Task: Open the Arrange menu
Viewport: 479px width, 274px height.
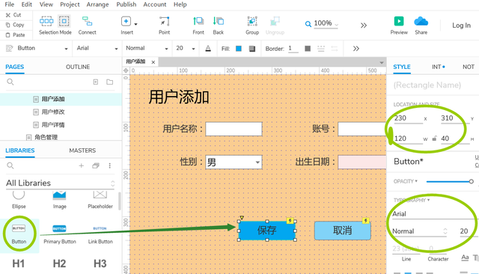Action: pos(98,4)
